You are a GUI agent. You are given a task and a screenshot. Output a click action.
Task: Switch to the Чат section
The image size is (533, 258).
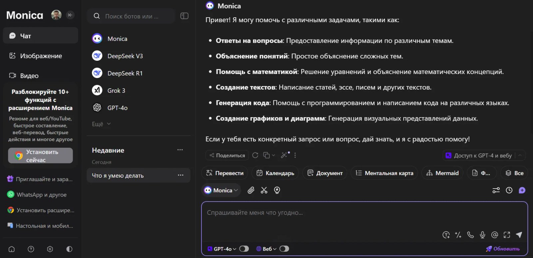(41, 36)
